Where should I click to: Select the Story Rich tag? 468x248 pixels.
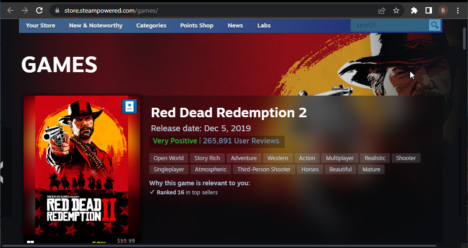pyautogui.click(x=207, y=158)
